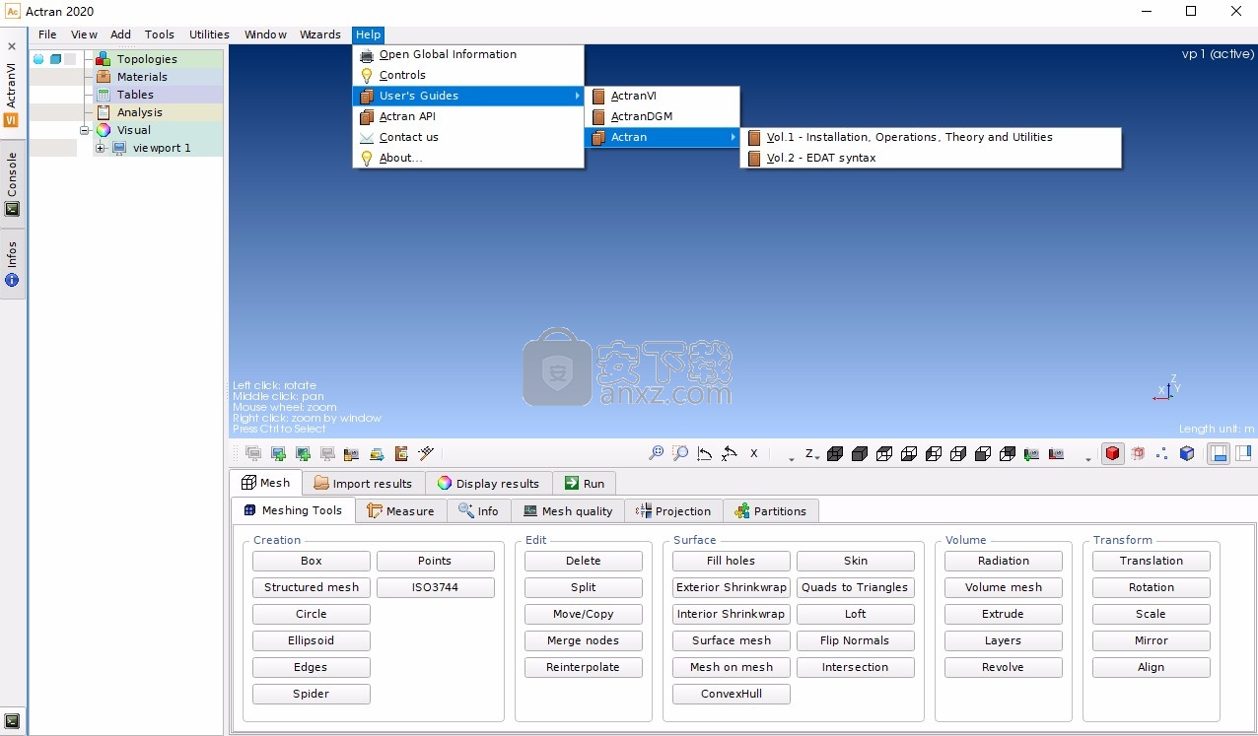Image resolution: width=1258 pixels, height=736 pixels.
Task: Click the rotate about axis icon
Action: tap(729, 453)
